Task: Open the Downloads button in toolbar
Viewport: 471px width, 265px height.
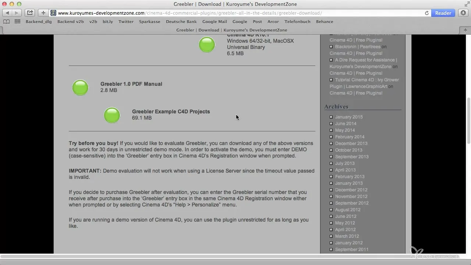Action: point(463,13)
